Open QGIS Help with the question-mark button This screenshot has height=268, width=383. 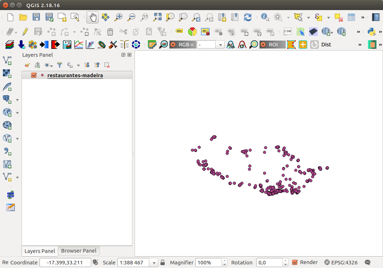click(375, 17)
